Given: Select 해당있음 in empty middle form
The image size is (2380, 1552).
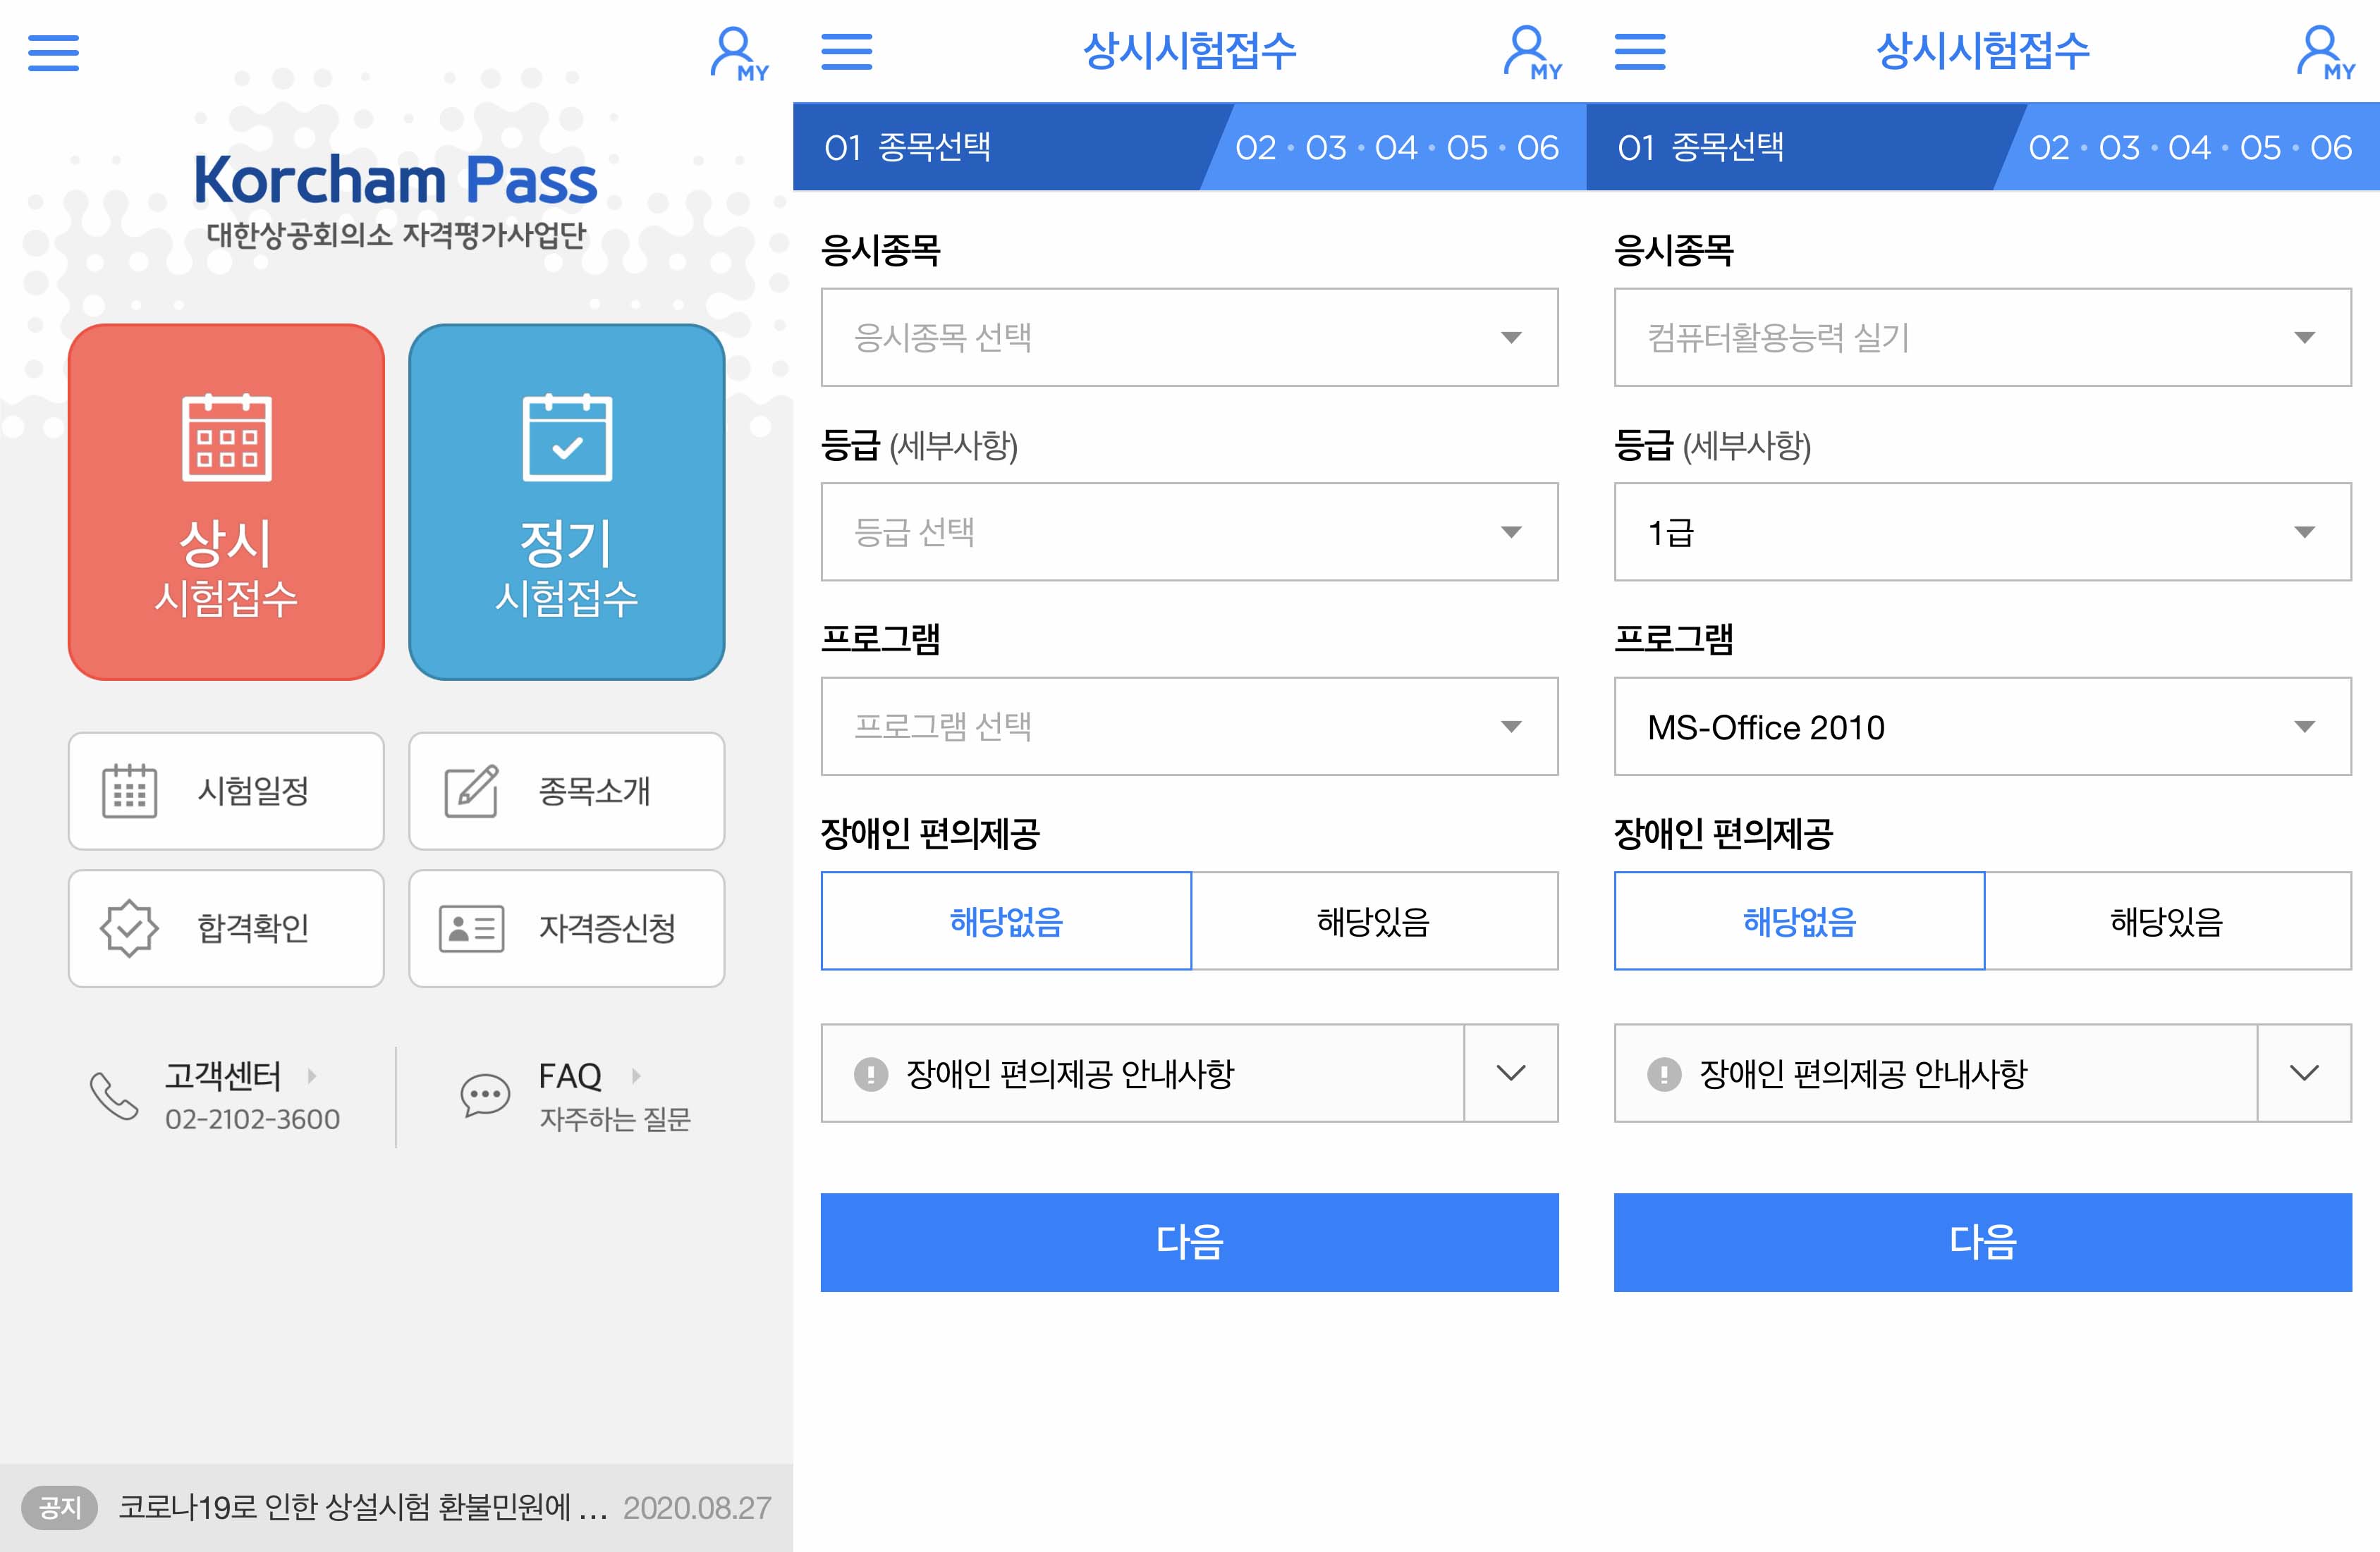Looking at the screenshot, I should (1374, 920).
